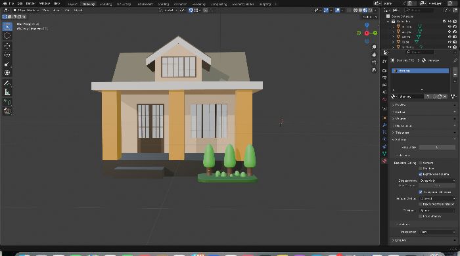Image resolution: width=460 pixels, height=256 pixels.
Task: Open the Thickness Sphere dropdown
Action: [437, 211]
